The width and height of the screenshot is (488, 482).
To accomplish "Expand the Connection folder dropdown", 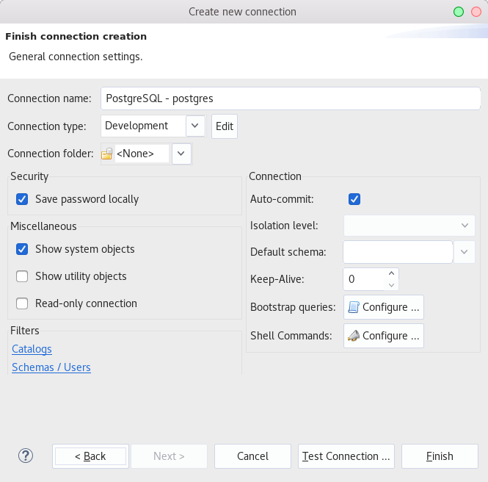I will click(x=181, y=154).
